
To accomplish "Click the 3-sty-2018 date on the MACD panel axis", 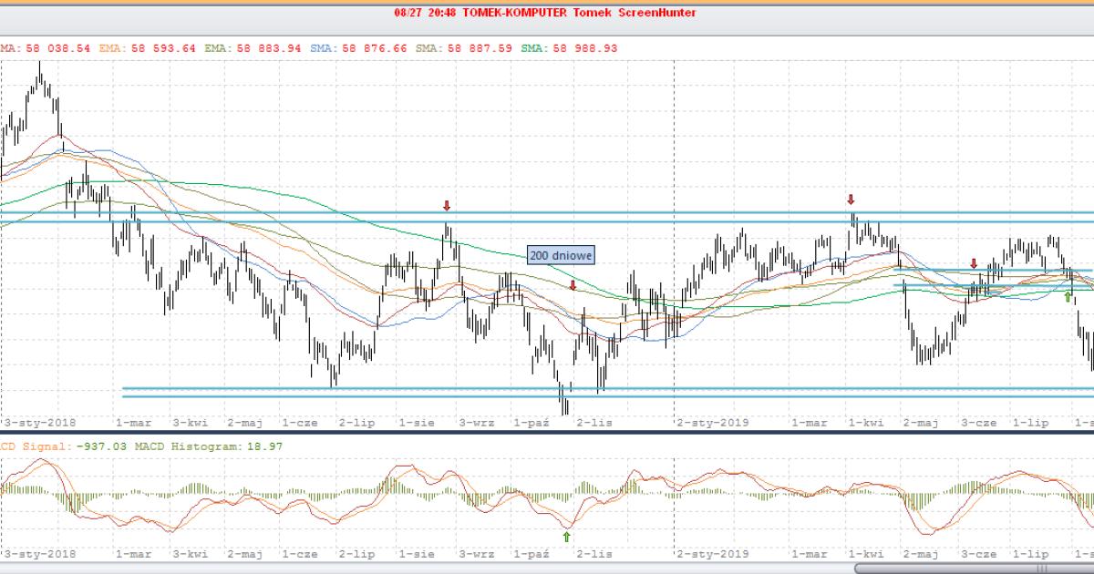I will point(41,553).
